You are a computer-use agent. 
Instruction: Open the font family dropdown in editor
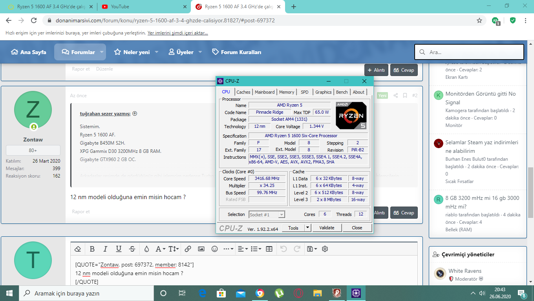tap(160, 249)
